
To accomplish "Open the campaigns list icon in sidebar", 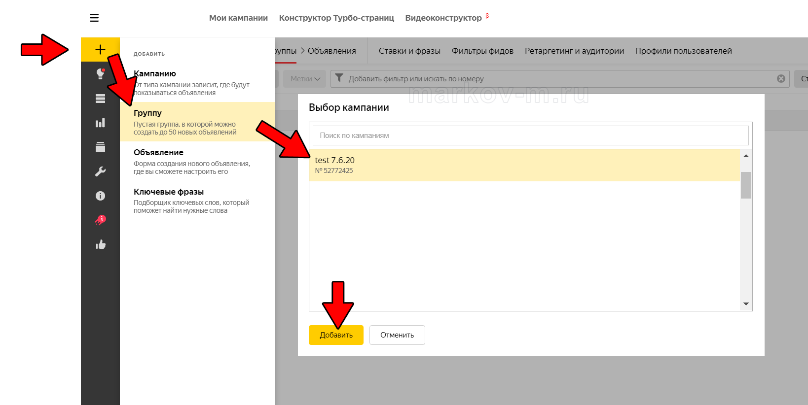I will click(x=100, y=99).
